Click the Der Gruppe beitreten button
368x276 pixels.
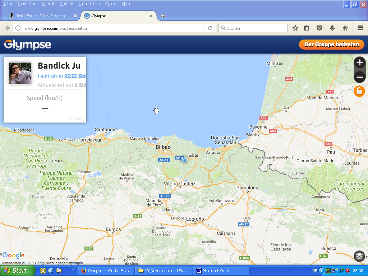click(x=331, y=45)
